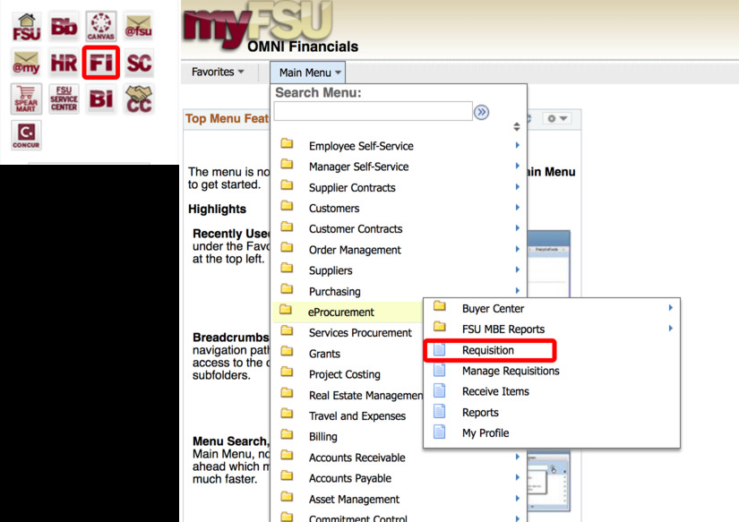739x522 pixels.
Task: Open My Profile link
Action: 486,433
